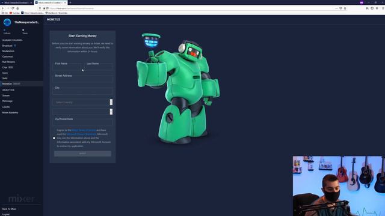Open Skills in the sidebar
The height and width of the screenshot is (216, 385).
point(5,78)
